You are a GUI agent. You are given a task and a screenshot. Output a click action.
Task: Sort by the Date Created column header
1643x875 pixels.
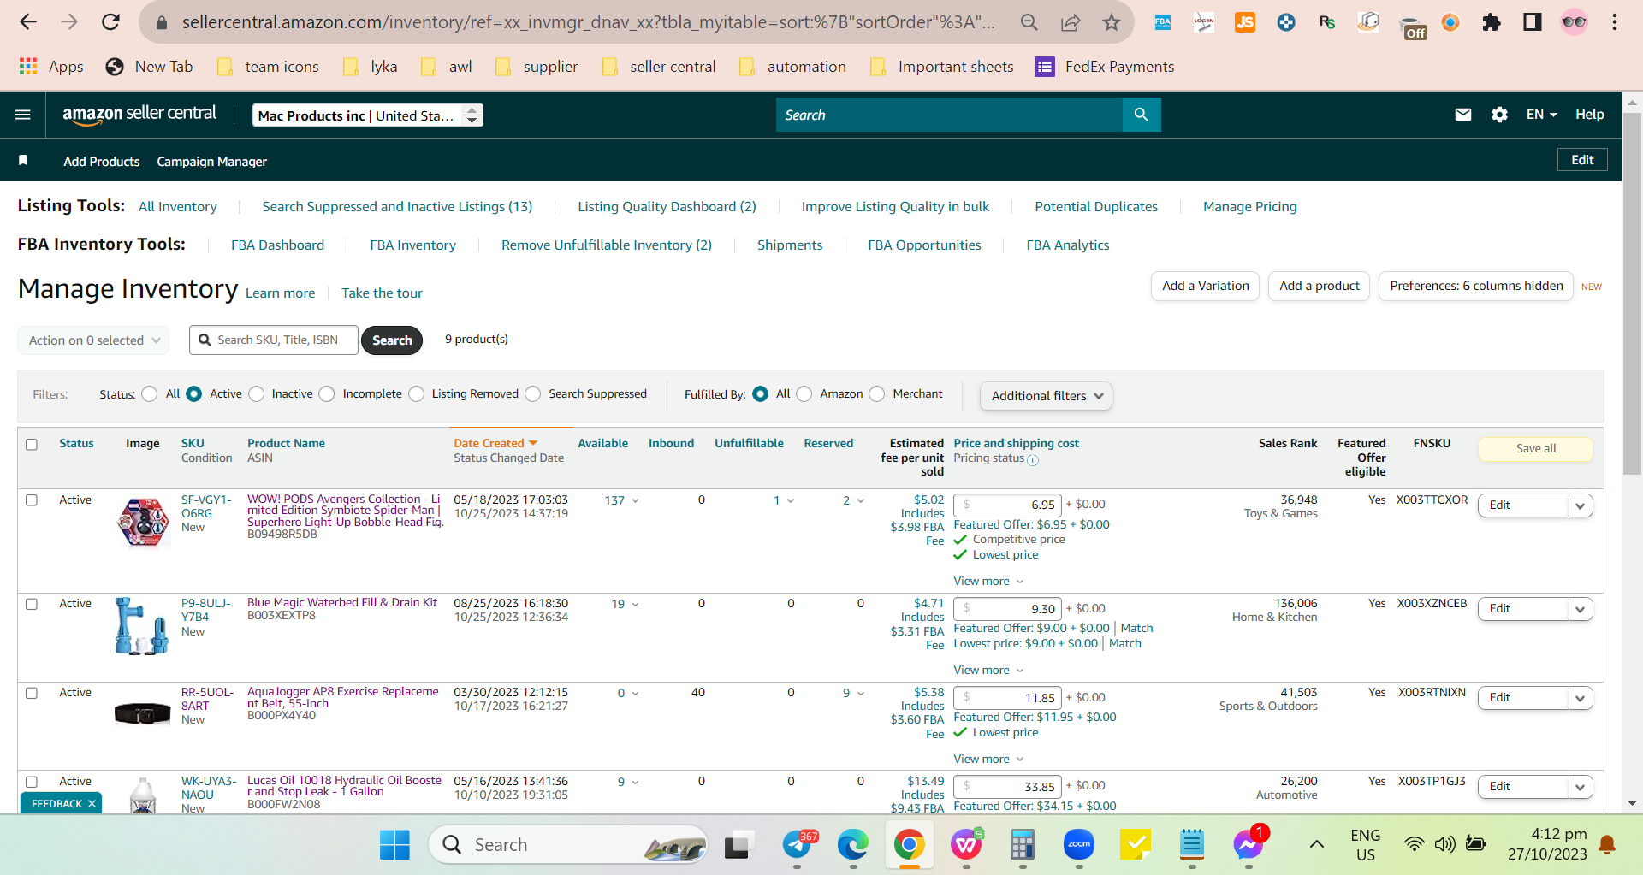[495, 444]
